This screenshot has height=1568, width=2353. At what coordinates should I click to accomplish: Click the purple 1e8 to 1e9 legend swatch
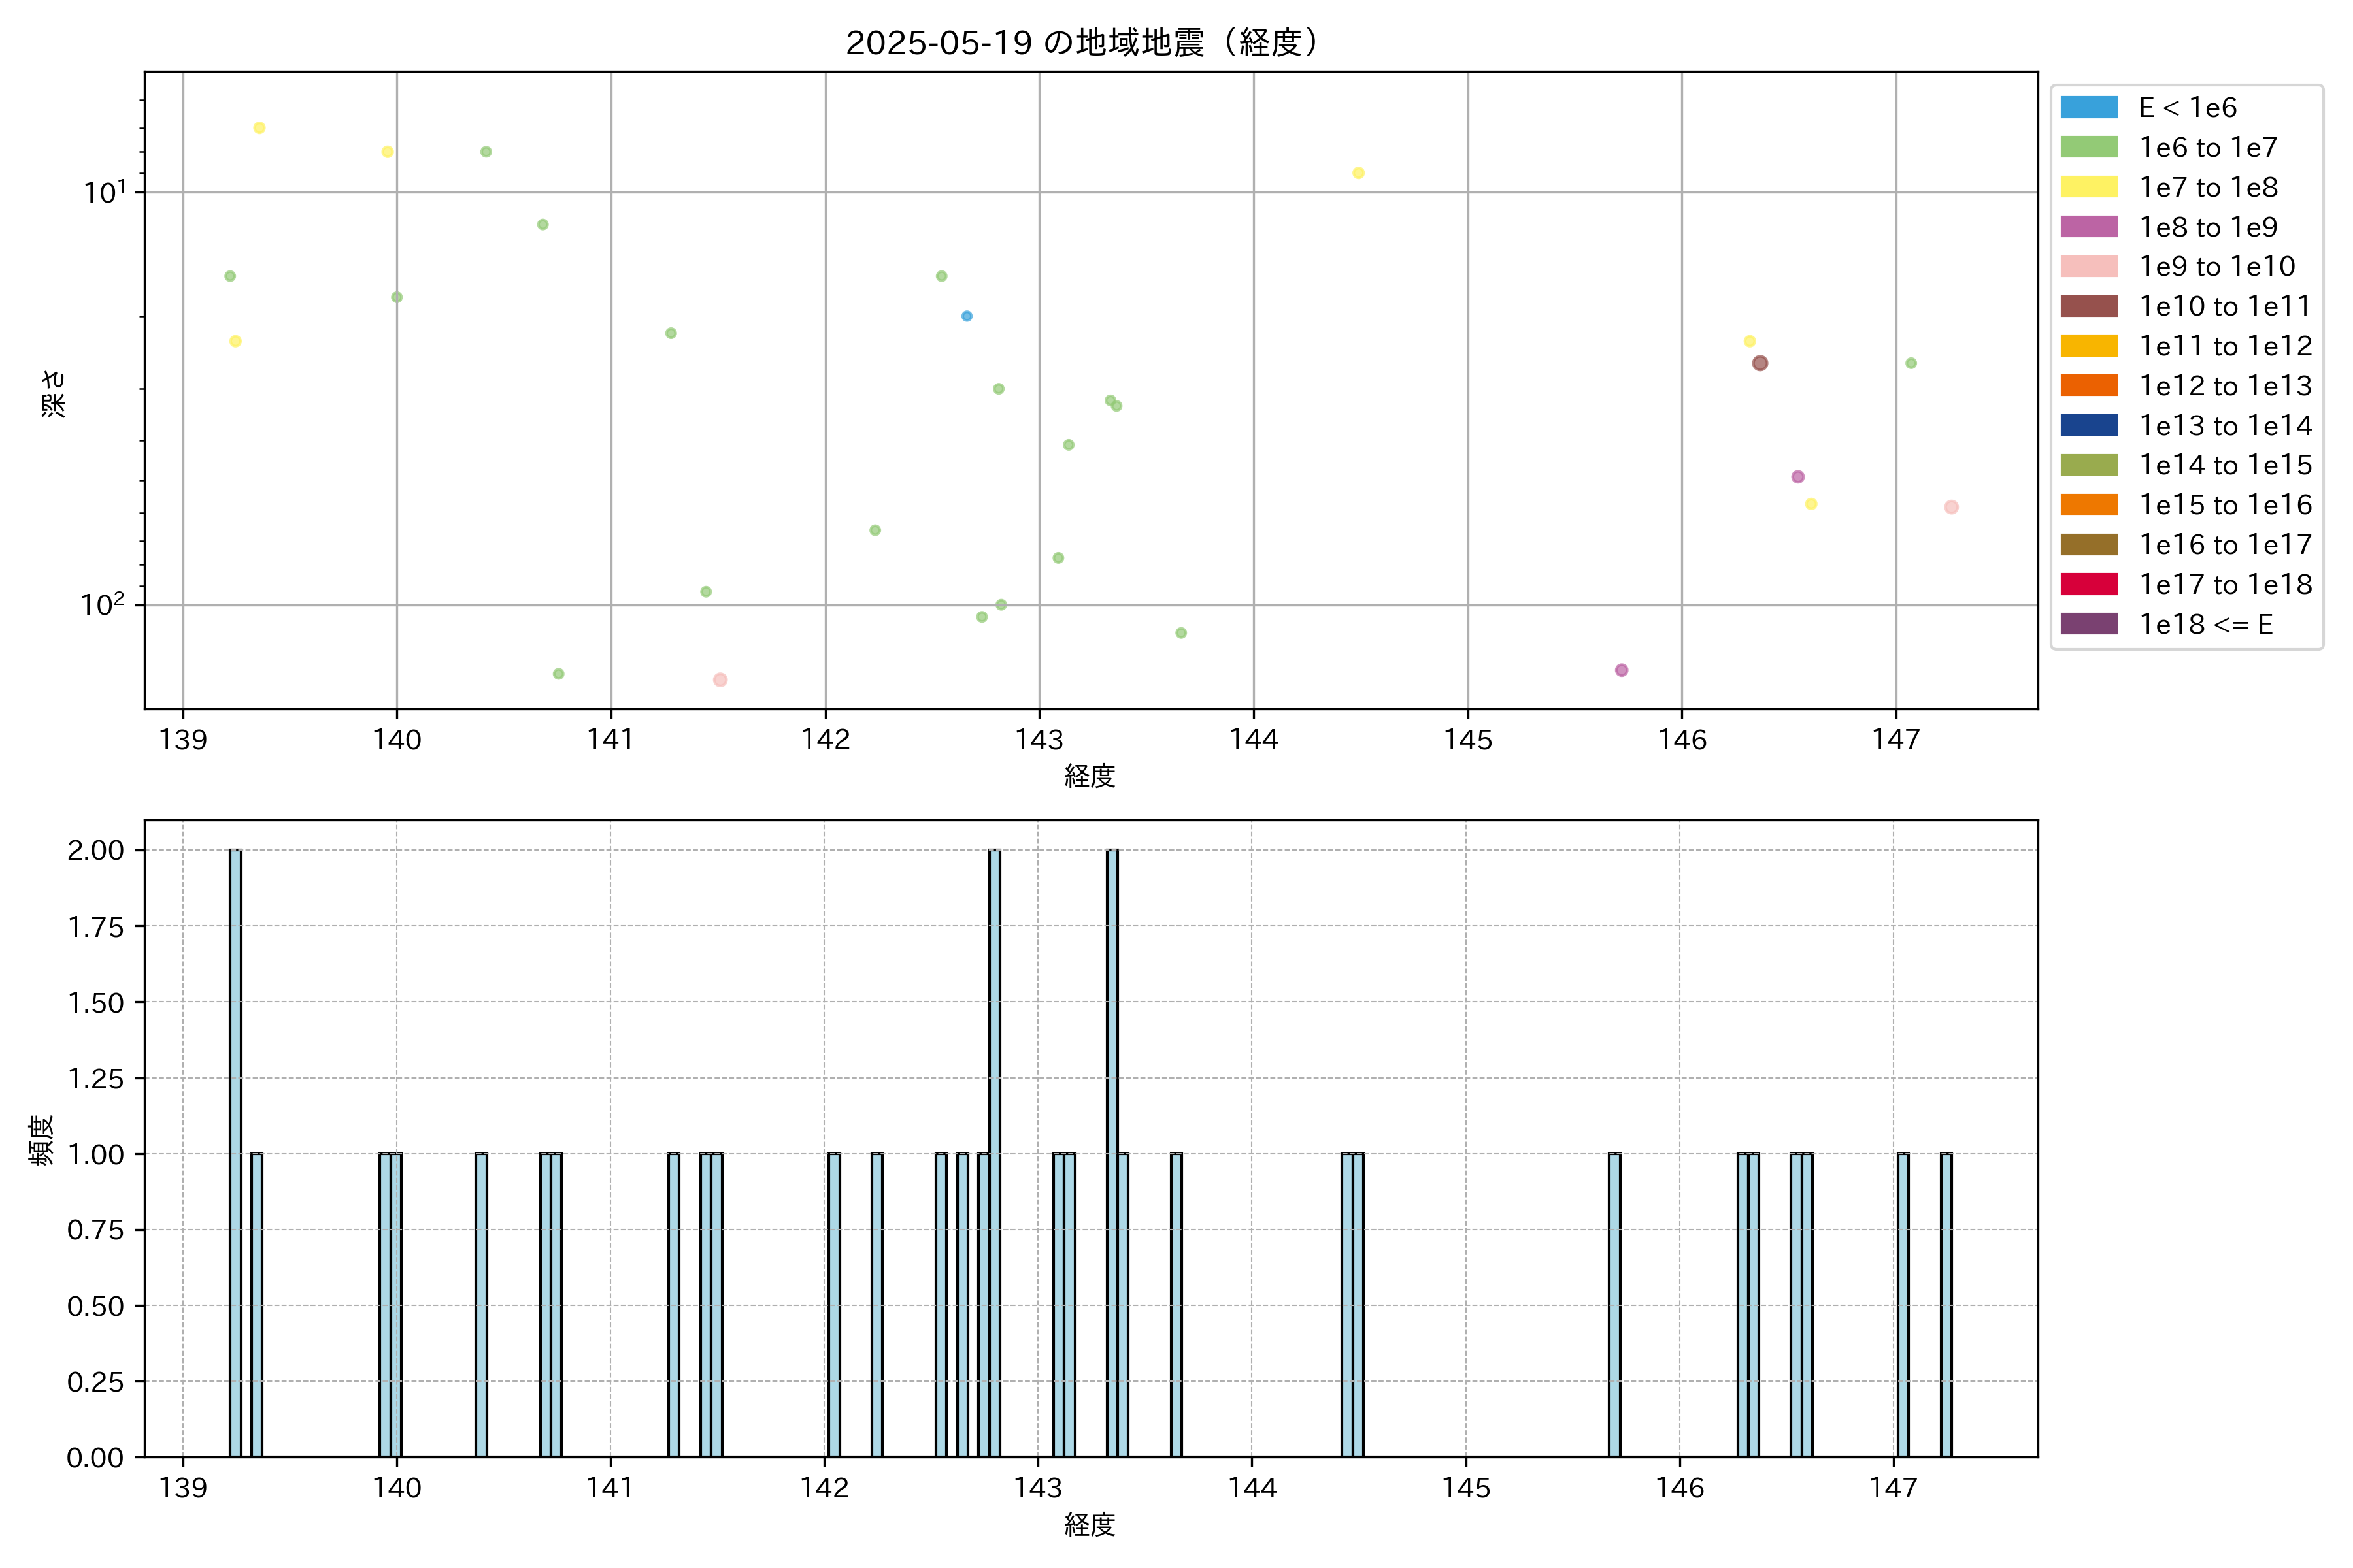coord(2088,227)
